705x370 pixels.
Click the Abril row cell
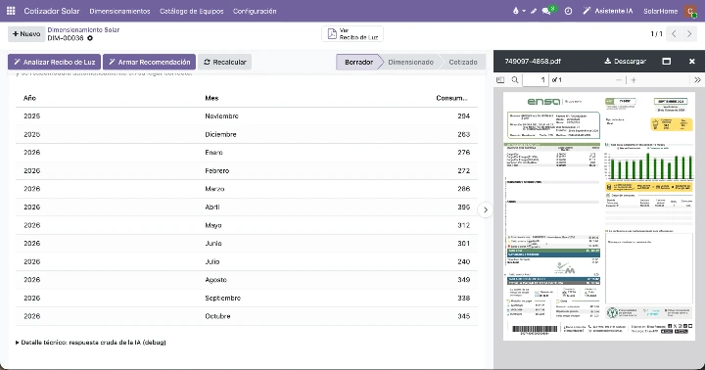(212, 208)
